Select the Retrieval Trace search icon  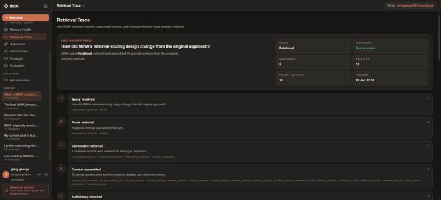(6, 37)
